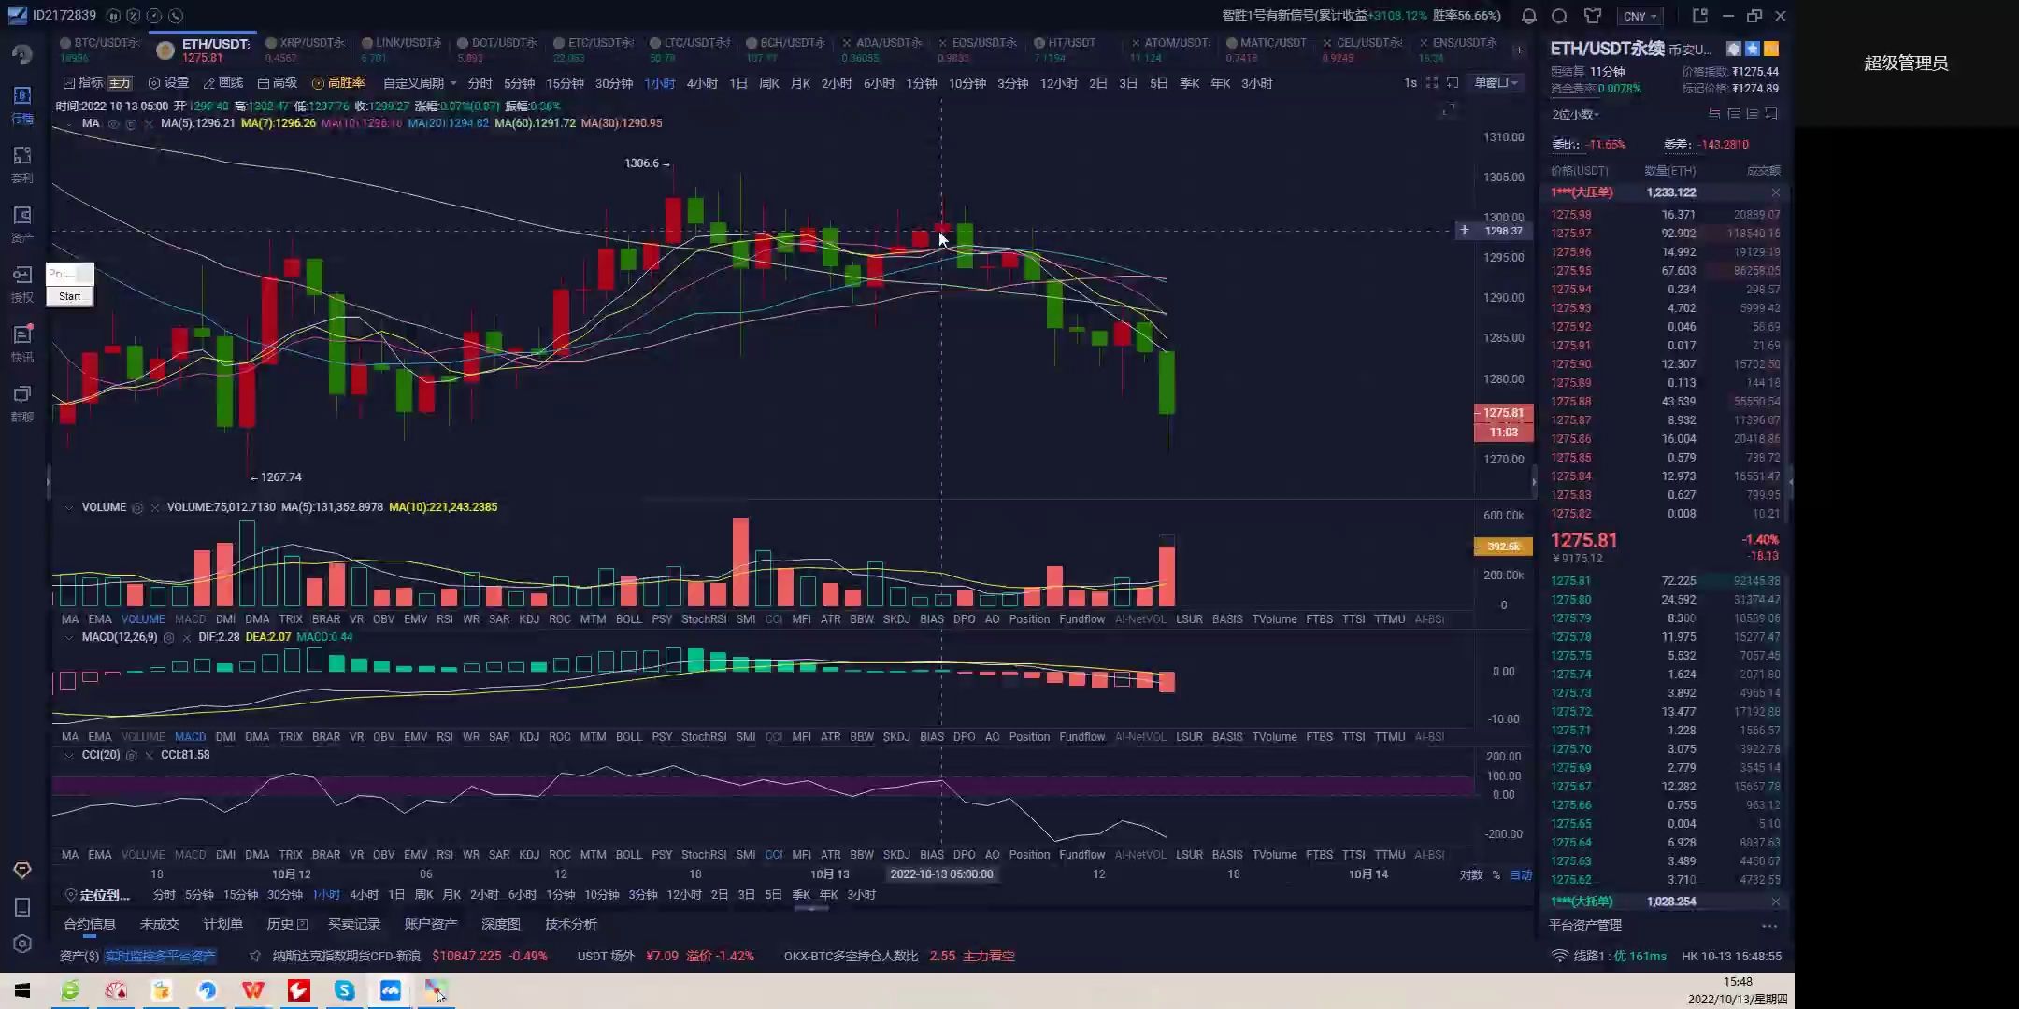Select BOLL in the VOLUME panel indicator strip

[x=629, y=619]
